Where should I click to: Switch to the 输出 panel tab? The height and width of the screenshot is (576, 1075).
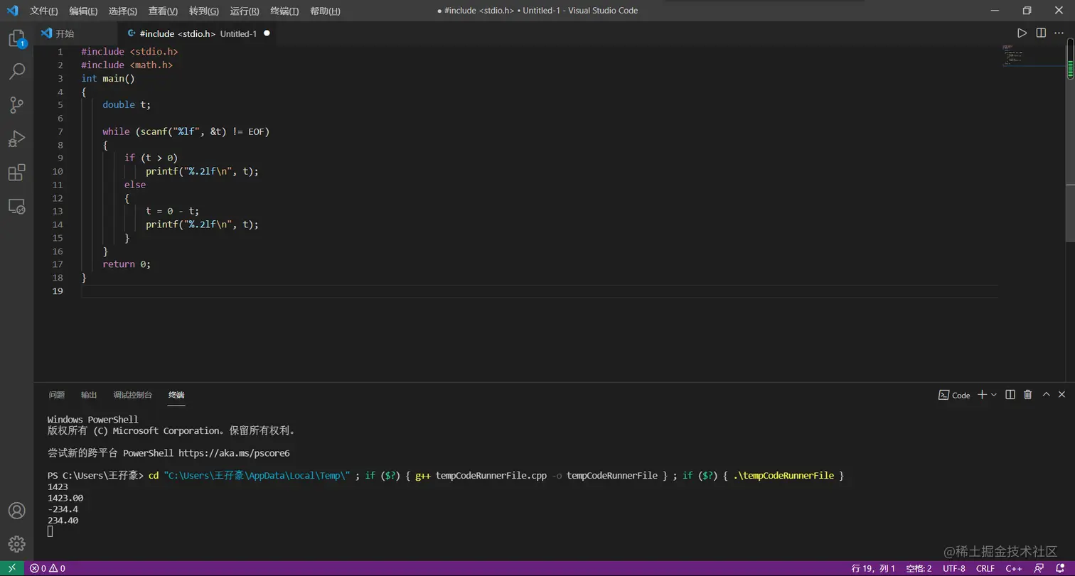point(89,395)
